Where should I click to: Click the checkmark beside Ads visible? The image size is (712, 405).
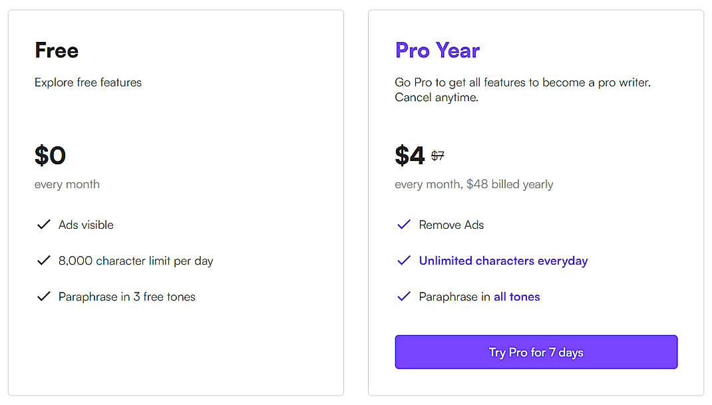pos(44,224)
